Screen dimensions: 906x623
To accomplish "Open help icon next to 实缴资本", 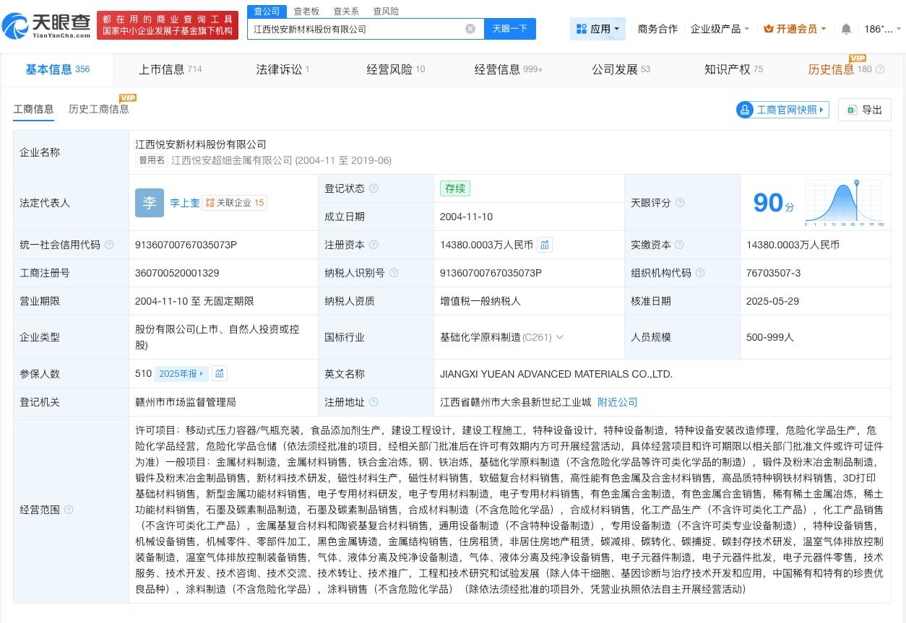I will tap(680, 245).
